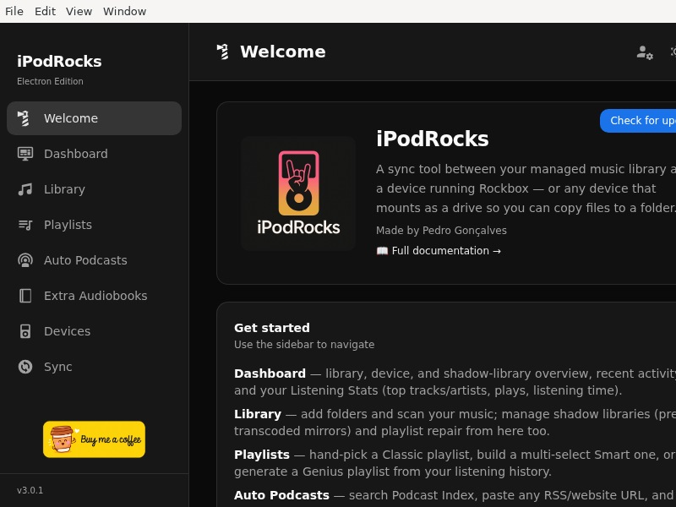Viewport: 676px width, 507px height.
Task: Open the Playlists section
Action: (94, 225)
